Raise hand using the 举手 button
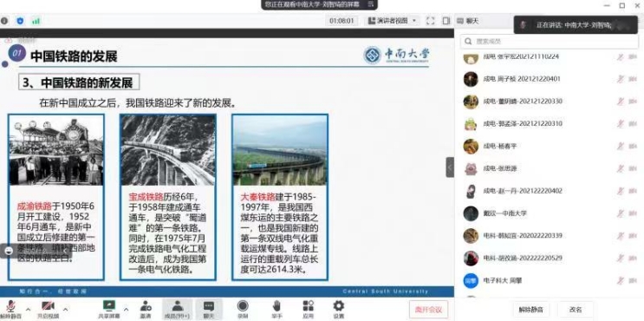644x321 pixels. click(x=276, y=310)
